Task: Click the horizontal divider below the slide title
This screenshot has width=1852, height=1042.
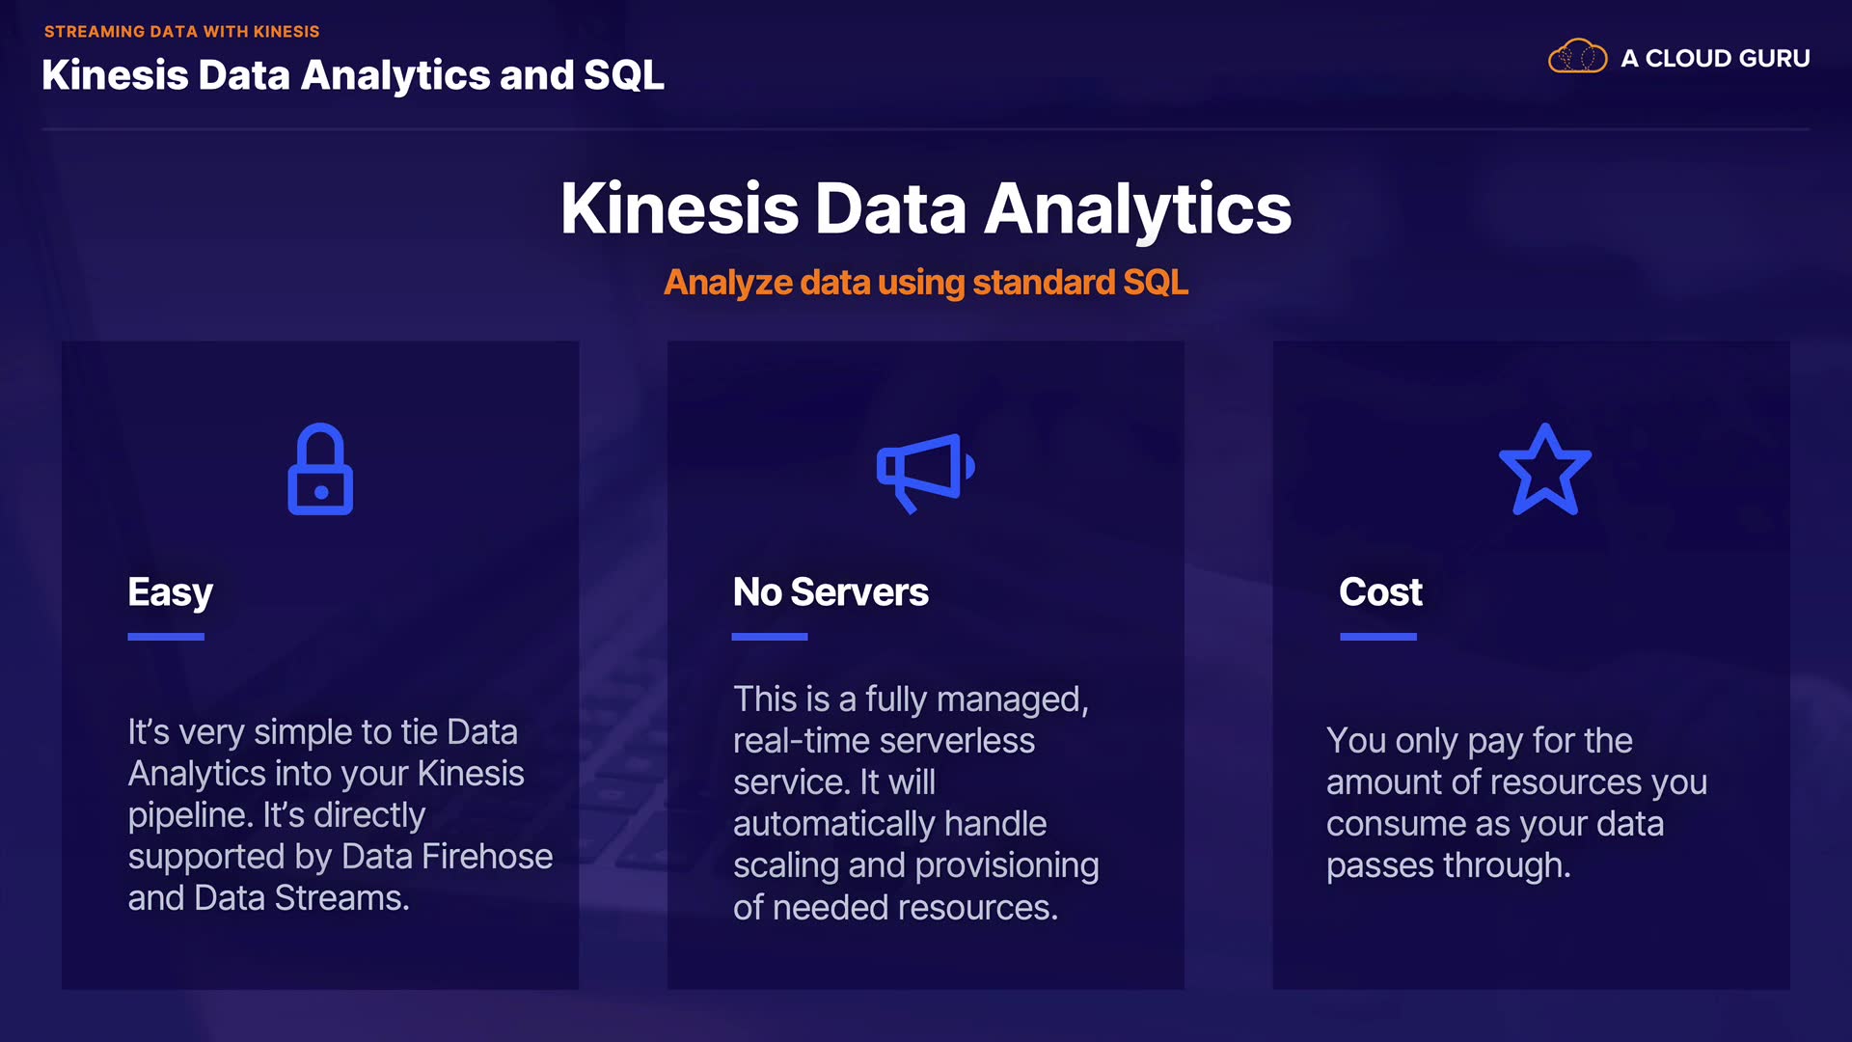Action: (926, 129)
